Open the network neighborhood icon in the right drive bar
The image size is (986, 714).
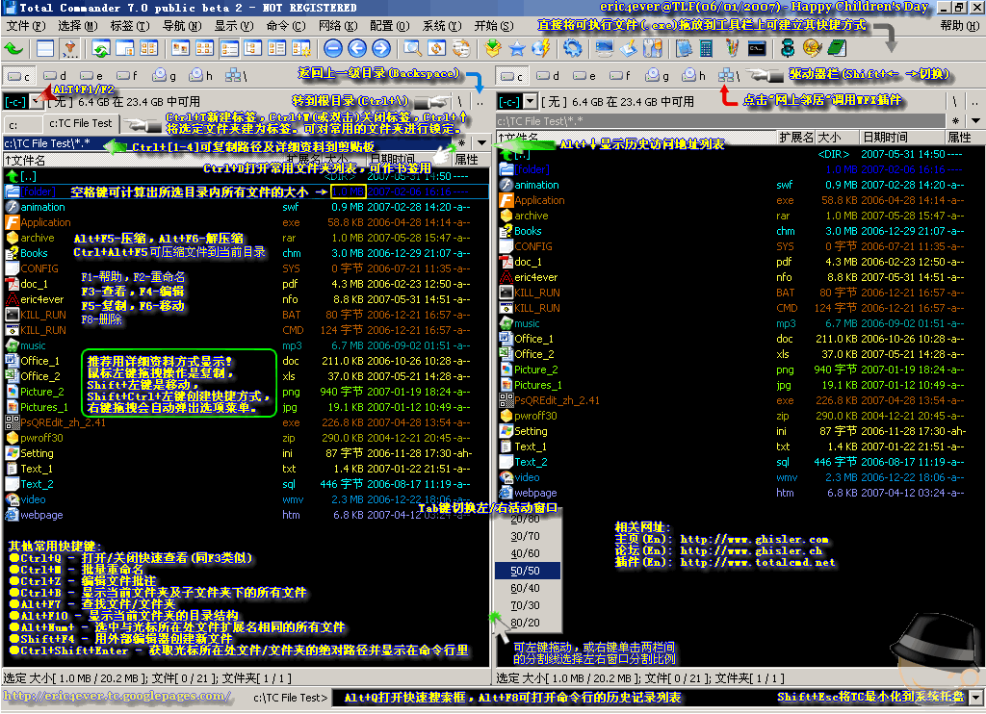pyautogui.click(x=728, y=75)
